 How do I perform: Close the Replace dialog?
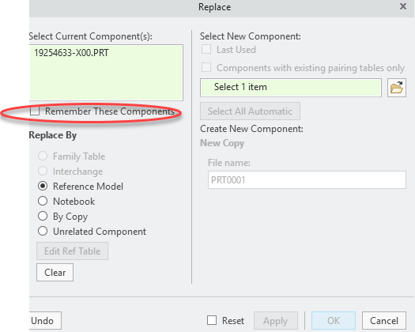(403, 6)
